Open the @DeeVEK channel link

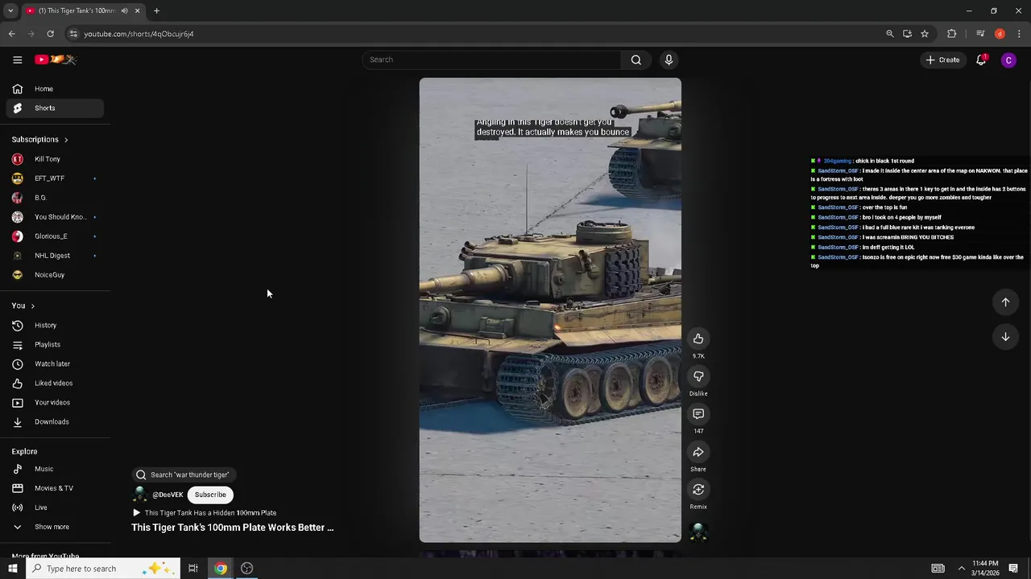point(168,495)
